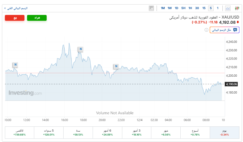Switch to area chart type

228,8
